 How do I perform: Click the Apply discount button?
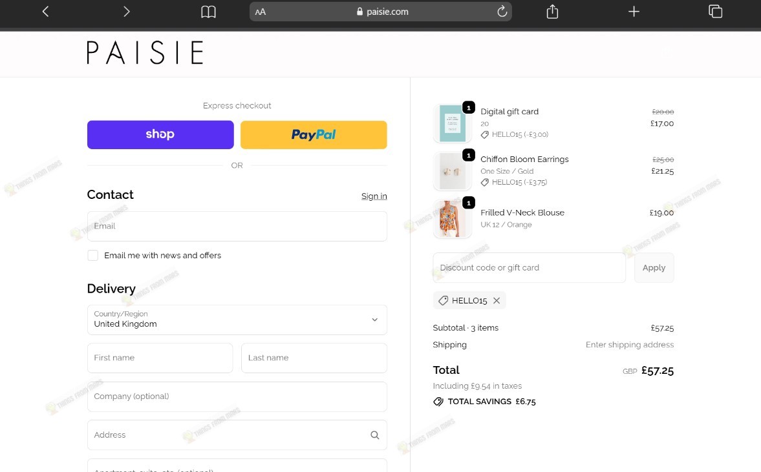(x=654, y=267)
